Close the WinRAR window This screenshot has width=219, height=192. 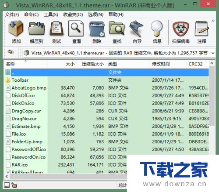(208, 4)
